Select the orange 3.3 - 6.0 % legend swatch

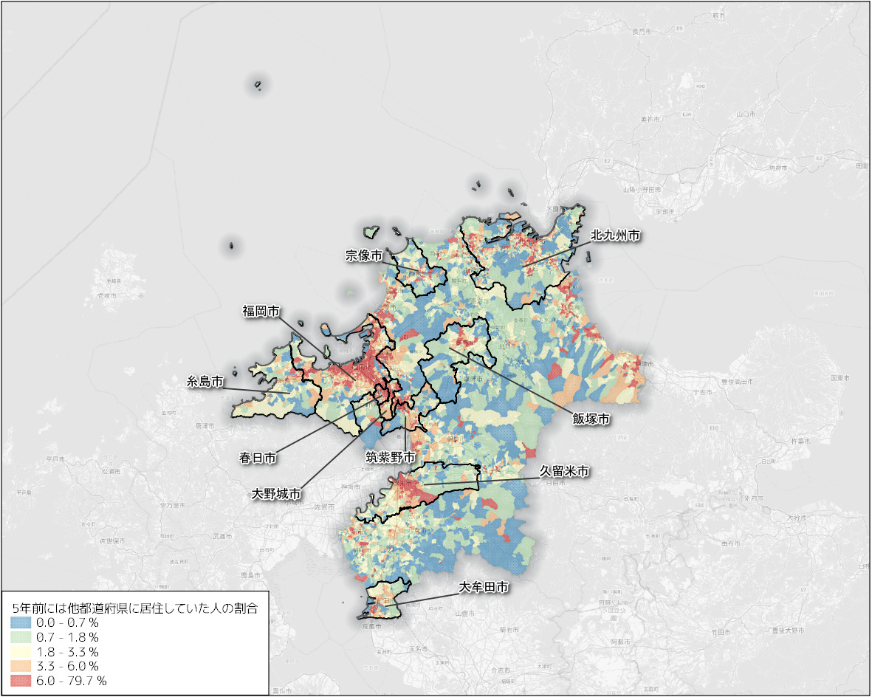(21, 666)
